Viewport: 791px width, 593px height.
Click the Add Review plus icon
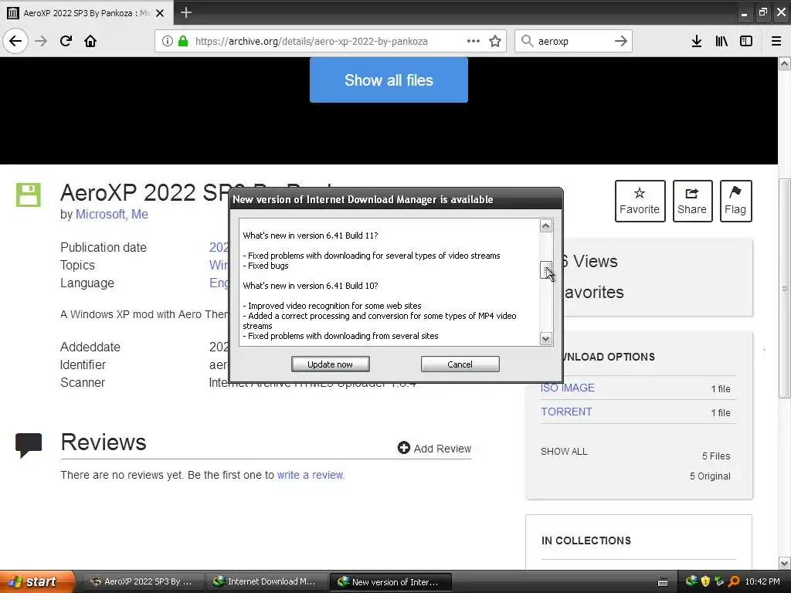tap(403, 448)
